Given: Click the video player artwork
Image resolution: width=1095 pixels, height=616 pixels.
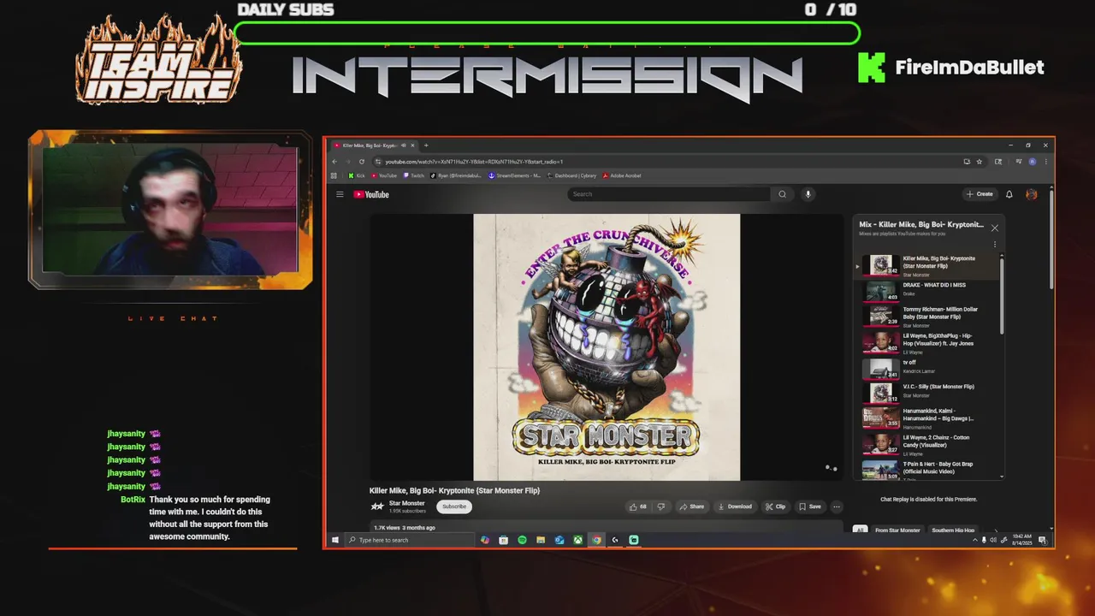Looking at the screenshot, I should [x=607, y=347].
